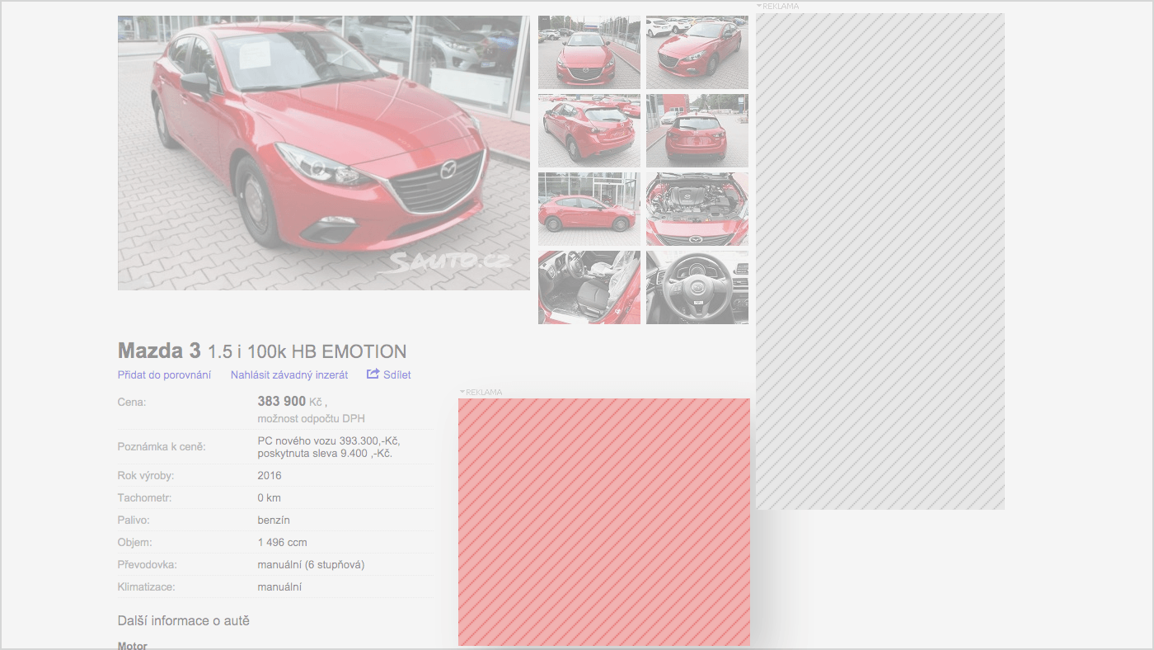Open the side profile thumbnail
The width and height of the screenshot is (1154, 650).
click(x=589, y=209)
